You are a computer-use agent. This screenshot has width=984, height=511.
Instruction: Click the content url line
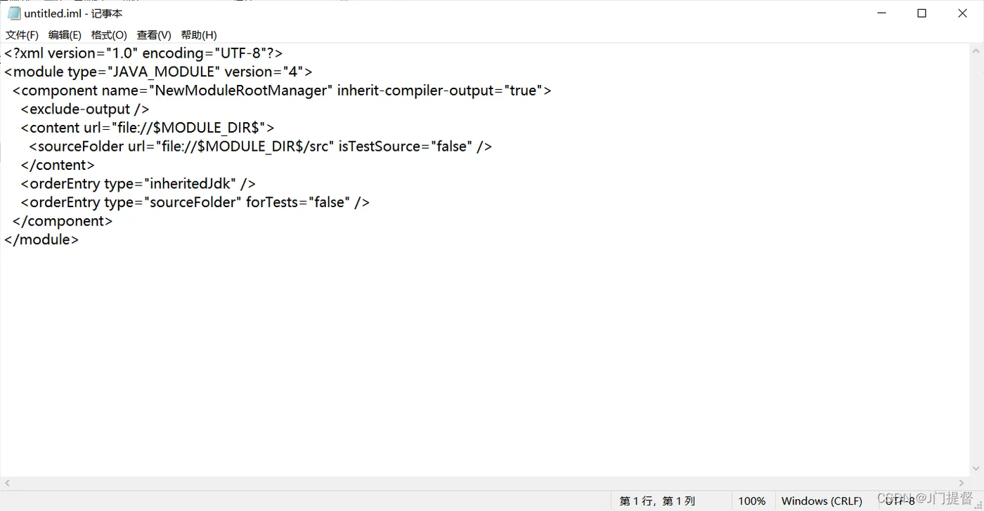coord(148,128)
